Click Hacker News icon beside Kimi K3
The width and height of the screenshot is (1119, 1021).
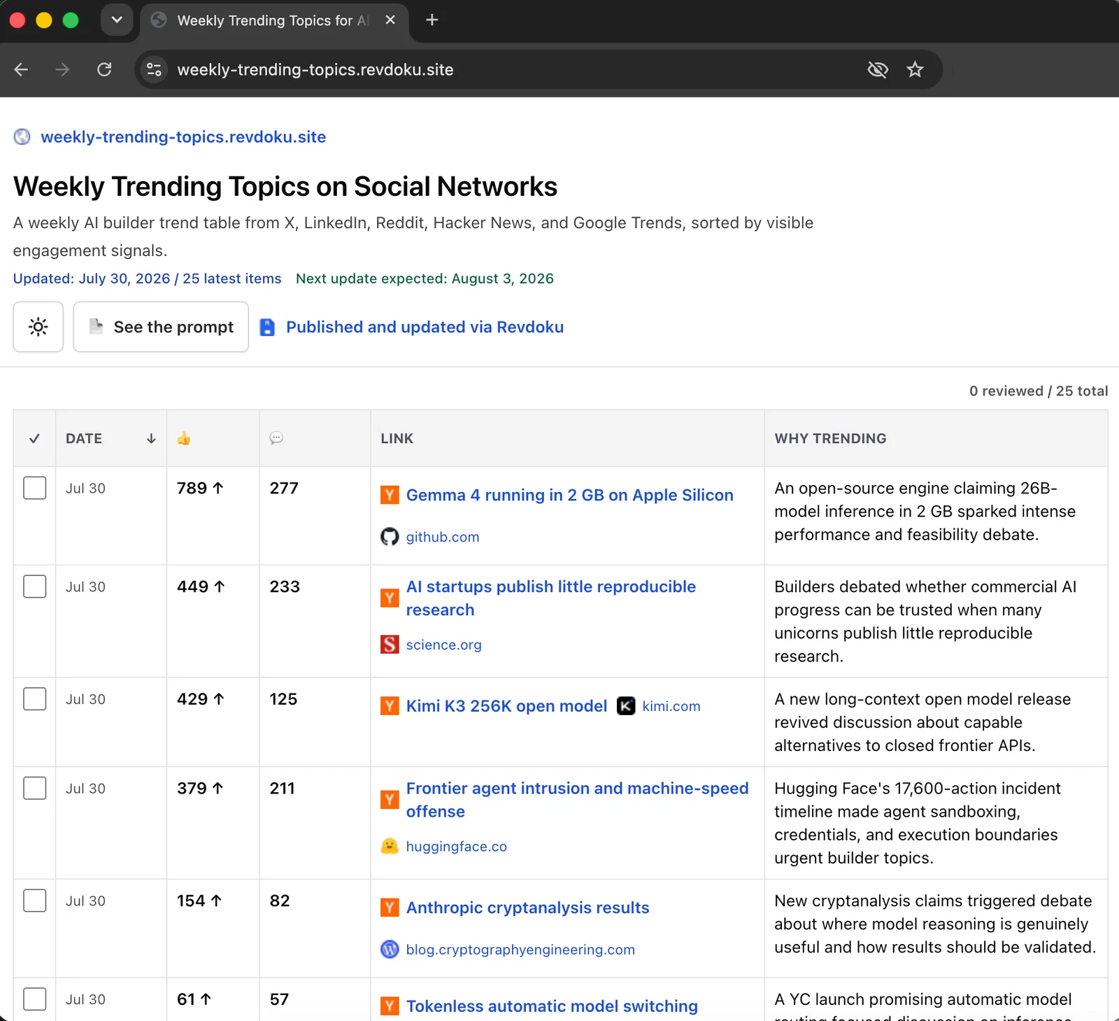pyautogui.click(x=390, y=705)
